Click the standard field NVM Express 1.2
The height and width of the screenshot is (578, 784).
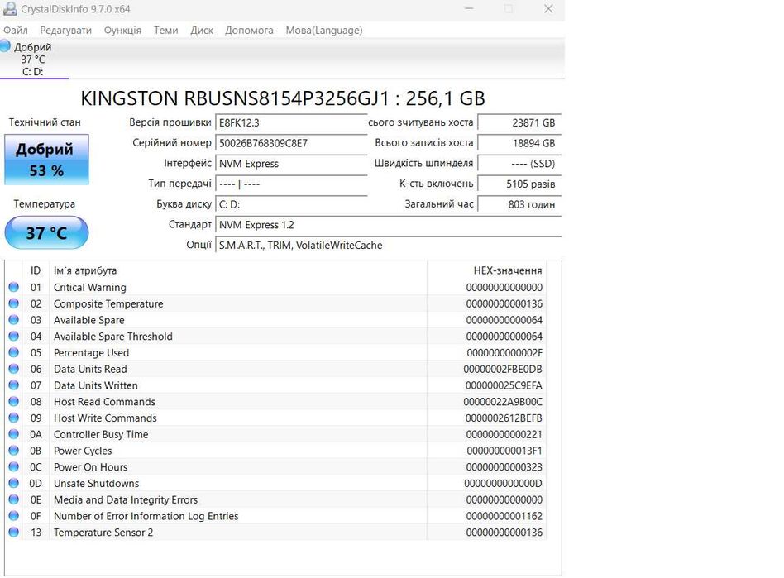coord(389,225)
